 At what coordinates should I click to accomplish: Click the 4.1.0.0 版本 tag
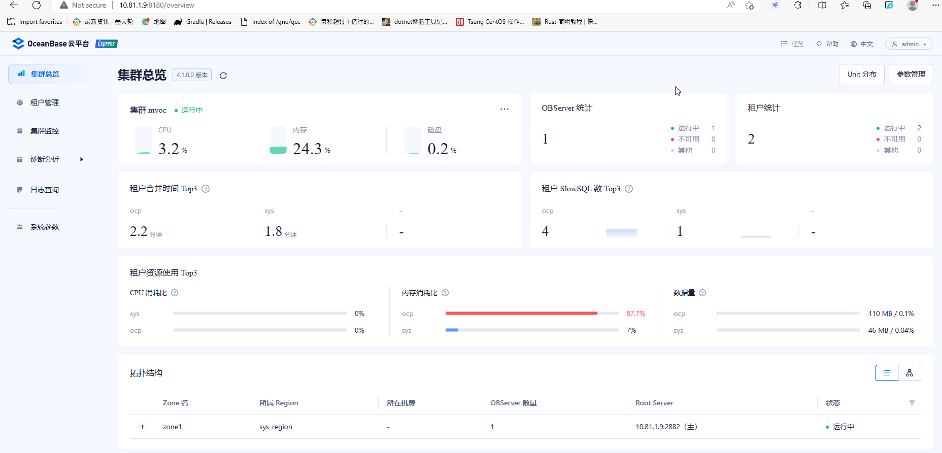coord(192,75)
